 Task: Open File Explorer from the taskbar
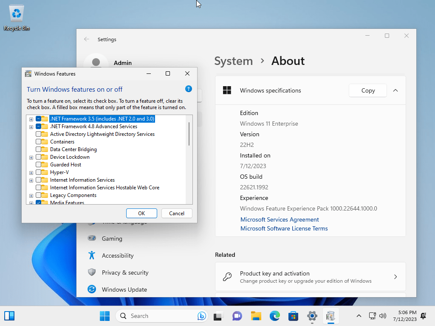point(256,316)
